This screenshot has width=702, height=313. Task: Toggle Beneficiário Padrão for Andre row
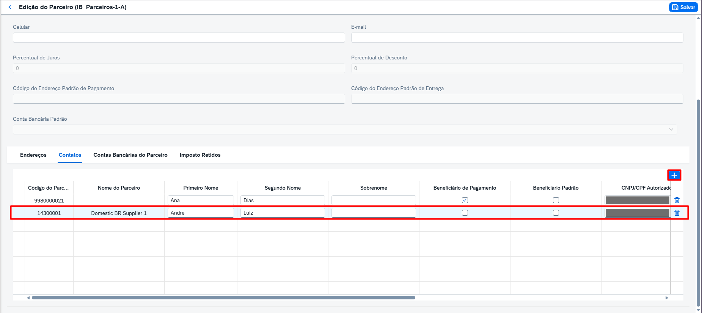tap(556, 213)
